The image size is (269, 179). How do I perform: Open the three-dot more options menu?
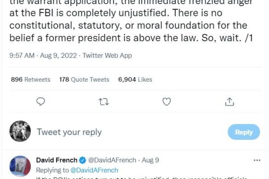tap(257, 160)
